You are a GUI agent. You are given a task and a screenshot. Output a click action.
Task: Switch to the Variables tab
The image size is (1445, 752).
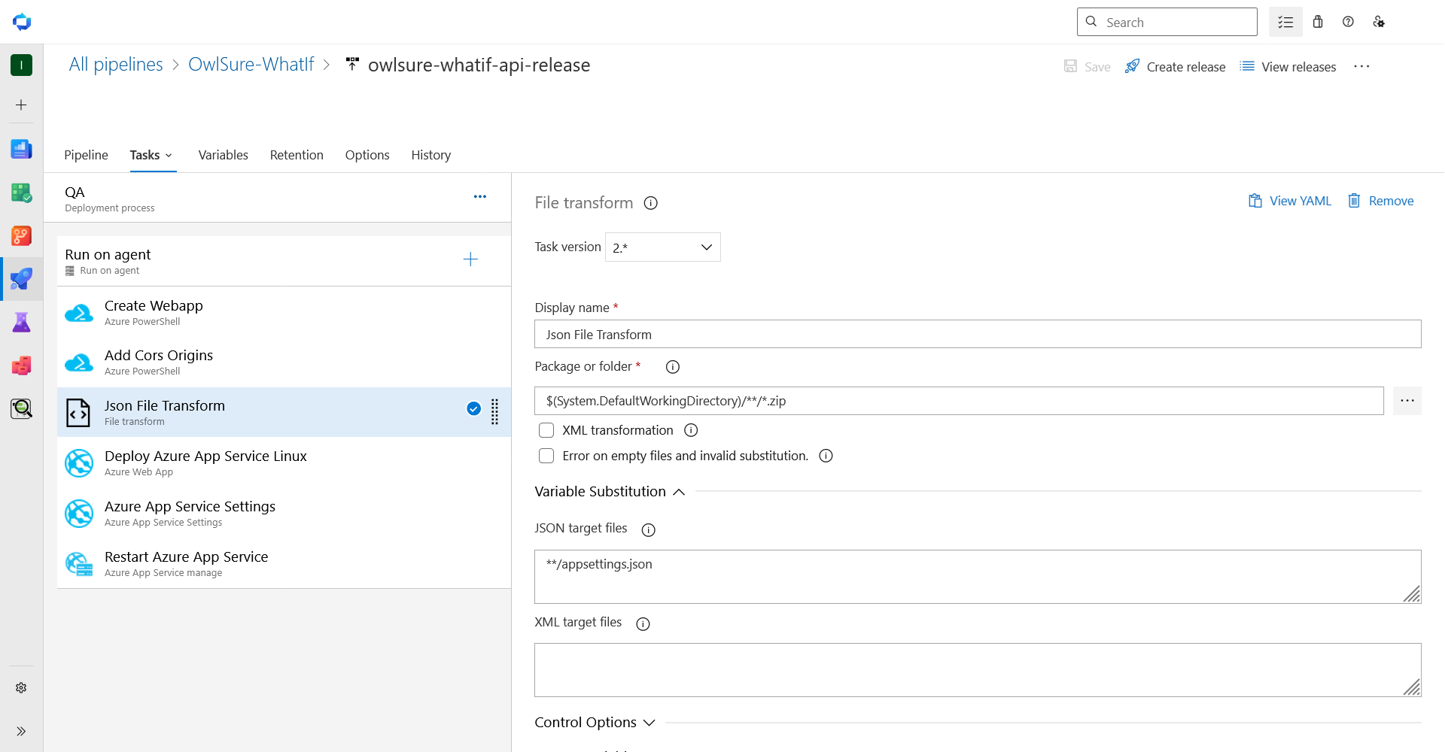click(223, 155)
